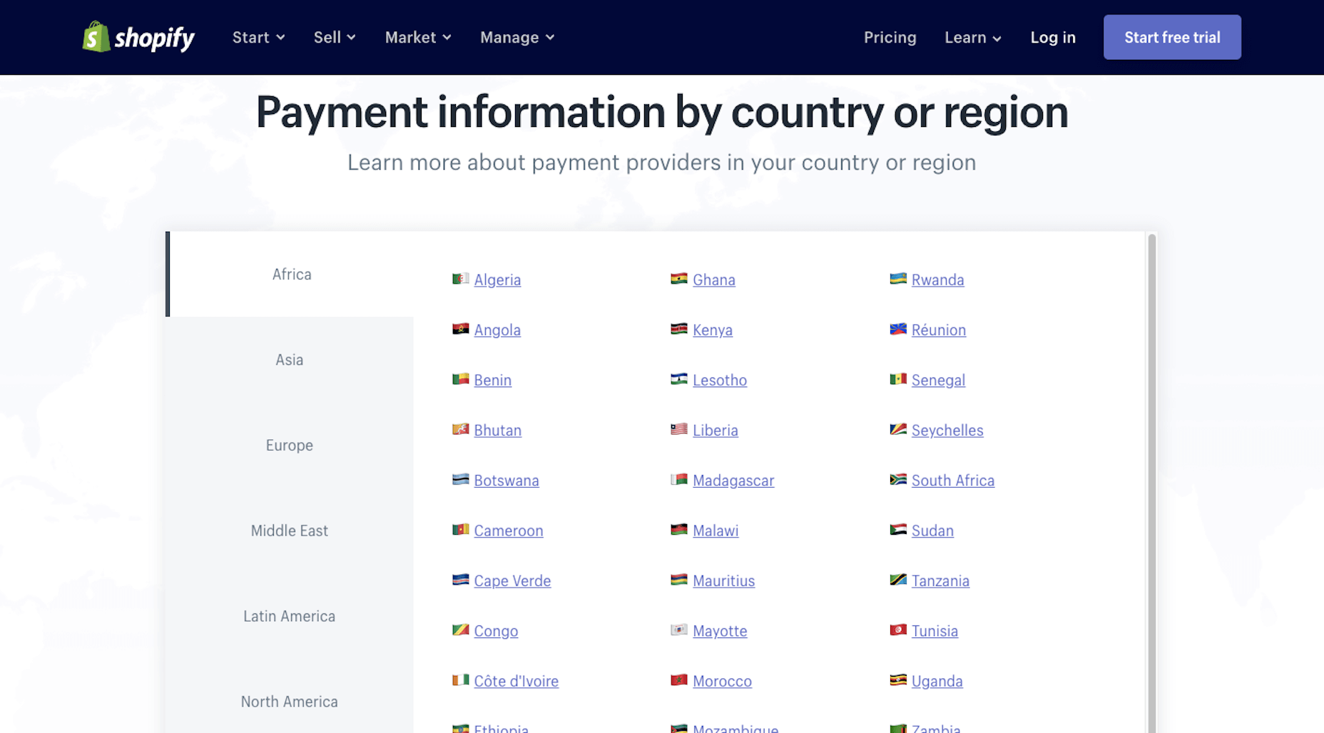The height and width of the screenshot is (733, 1324).
Task: Switch to the Asia region tab
Action: (290, 359)
